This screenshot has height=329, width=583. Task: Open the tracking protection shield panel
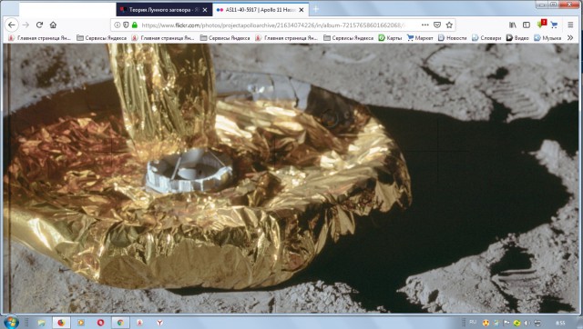click(x=126, y=25)
